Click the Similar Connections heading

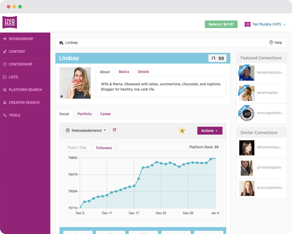(x=259, y=133)
